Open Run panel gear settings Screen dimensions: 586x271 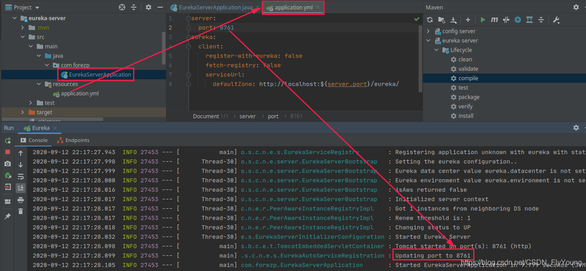coord(576,128)
